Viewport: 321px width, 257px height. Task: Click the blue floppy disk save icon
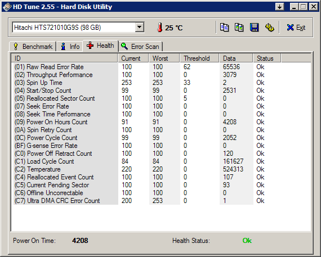tap(254, 28)
